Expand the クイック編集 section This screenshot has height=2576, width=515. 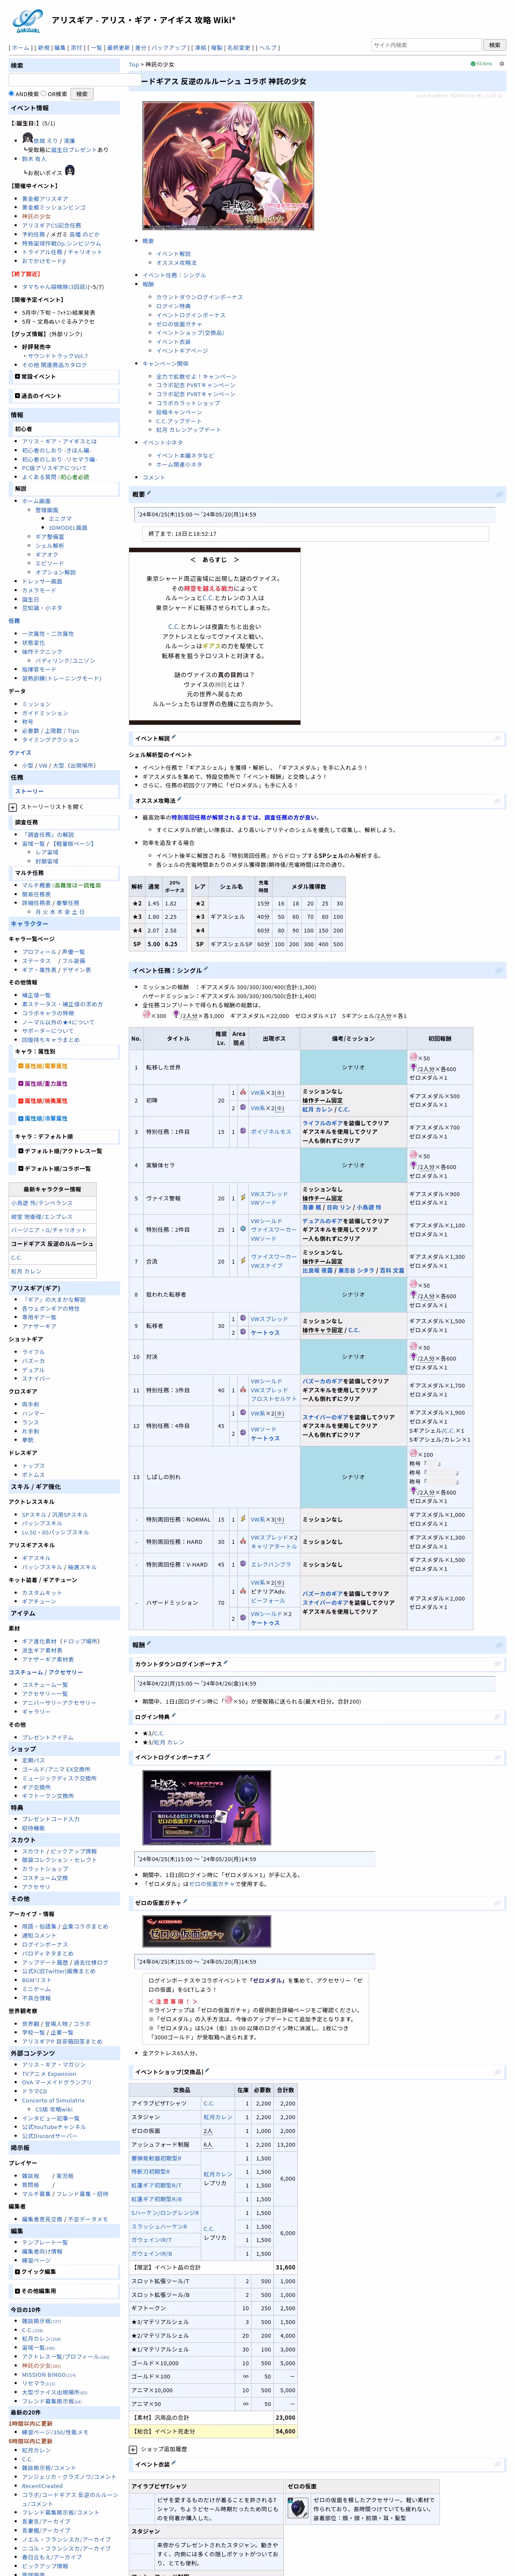pos(17,2271)
